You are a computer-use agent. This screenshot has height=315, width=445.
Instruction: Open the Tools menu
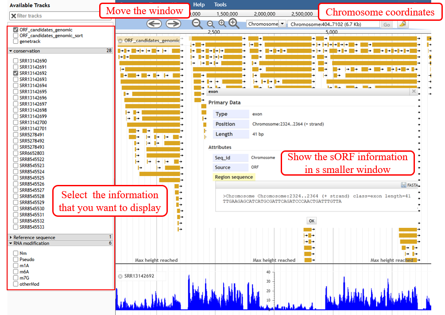click(220, 4)
